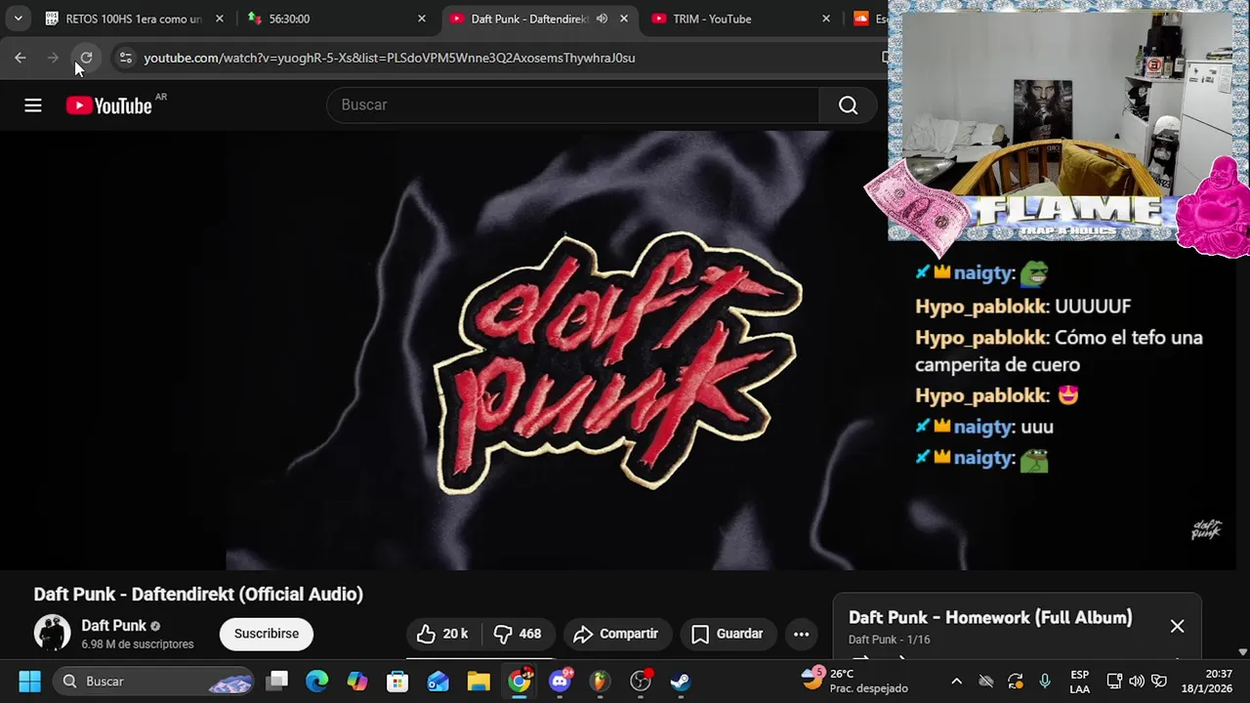Open the Daft Punk channel avatar
This screenshot has height=703, width=1250.
point(52,634)
